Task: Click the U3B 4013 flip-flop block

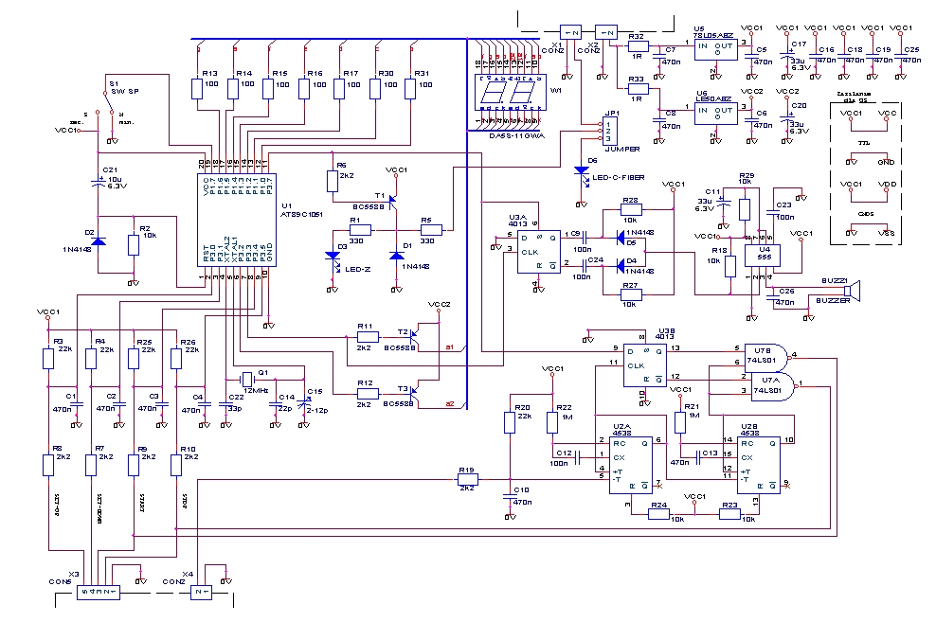Action: pyautogui.click(x=645, y=365)
